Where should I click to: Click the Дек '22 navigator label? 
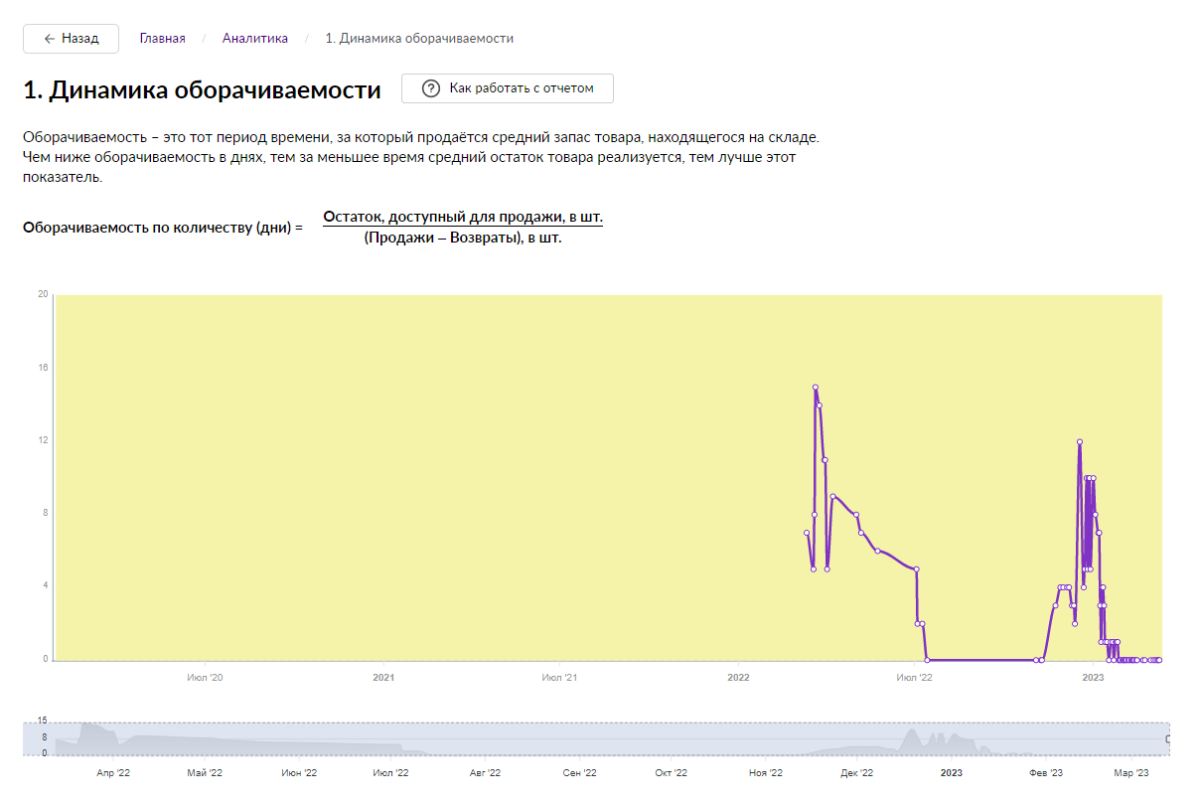[x=856, y=772]
